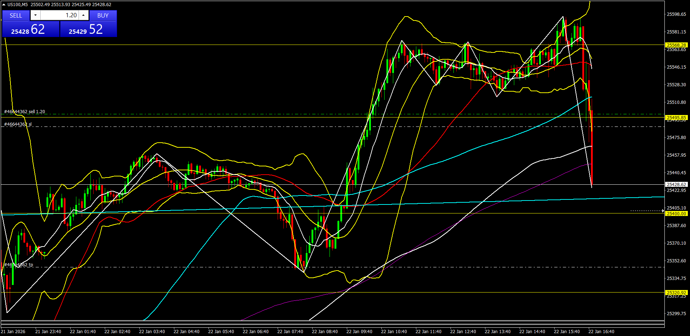Collapse the one-click trading panel triangle

pyautogui.click(x=4, y=5)
